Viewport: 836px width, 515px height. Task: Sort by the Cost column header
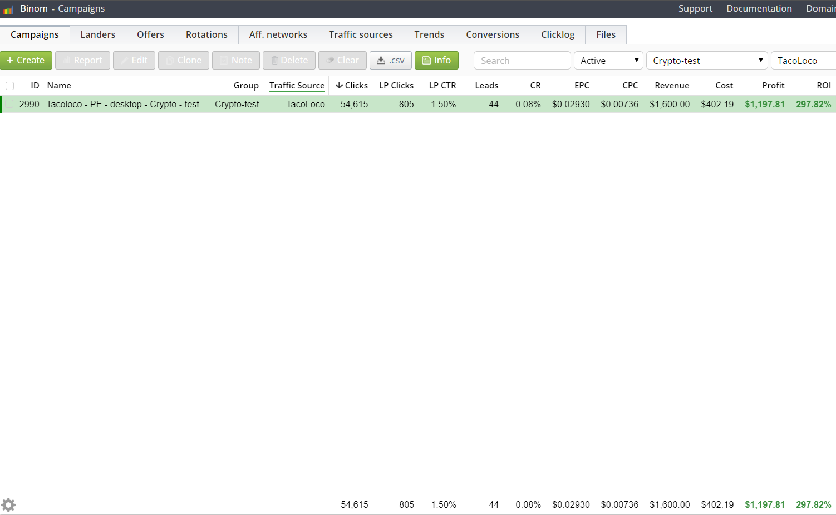pyautogui.click(x=724, y=86)
